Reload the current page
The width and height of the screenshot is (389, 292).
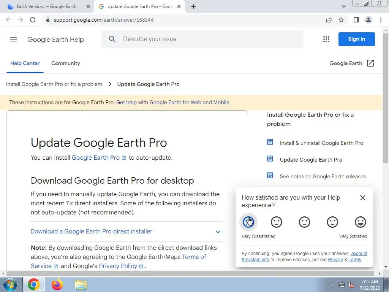[x=33, y=20]
